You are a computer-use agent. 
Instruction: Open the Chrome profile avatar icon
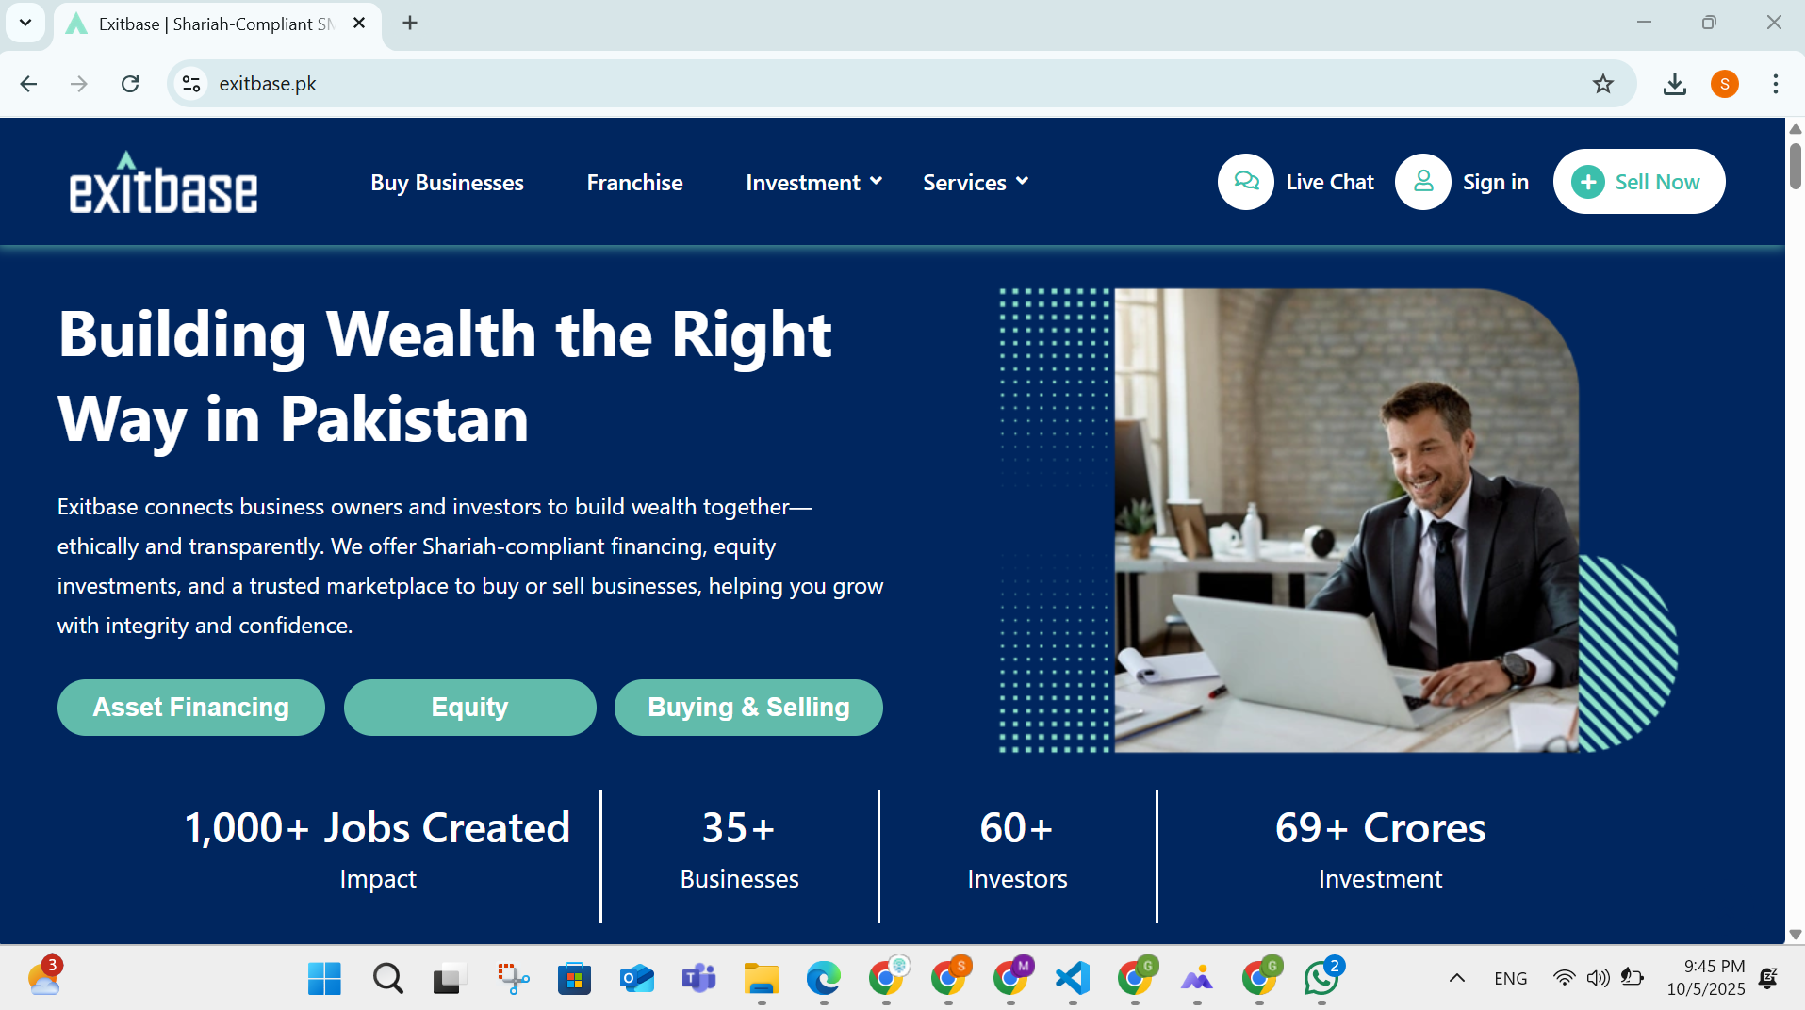tap(1724, 83)
